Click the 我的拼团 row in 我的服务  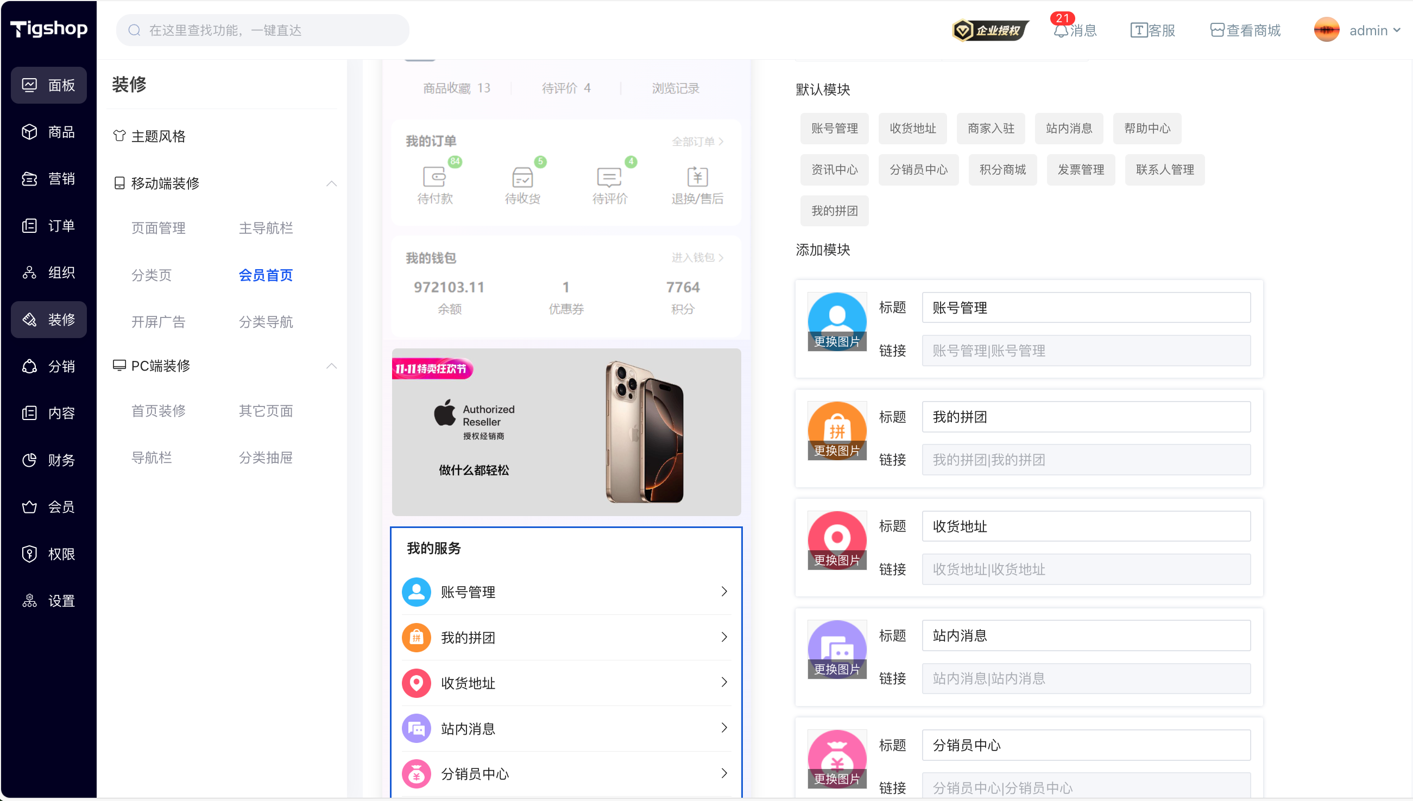click(566, 637)
